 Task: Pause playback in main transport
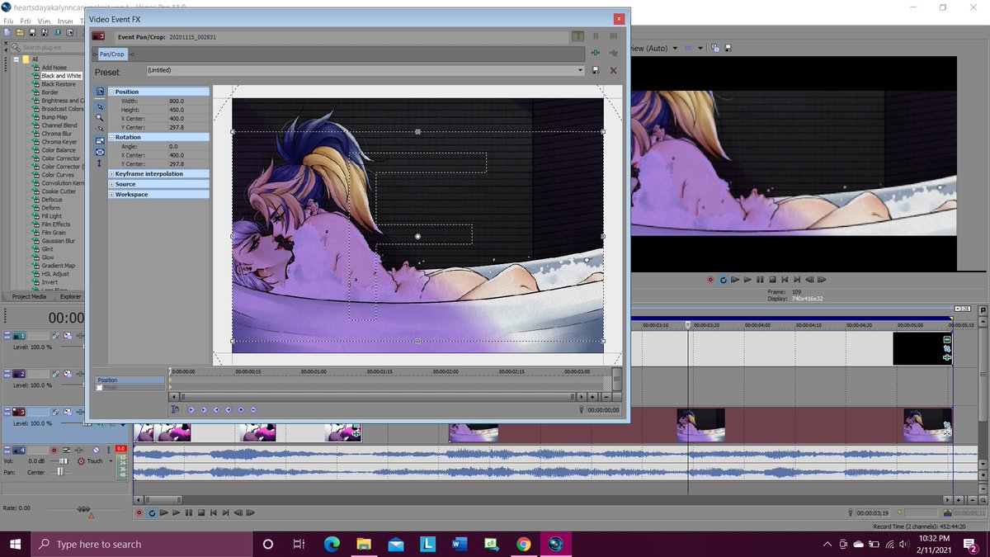(x=189, y=512)
